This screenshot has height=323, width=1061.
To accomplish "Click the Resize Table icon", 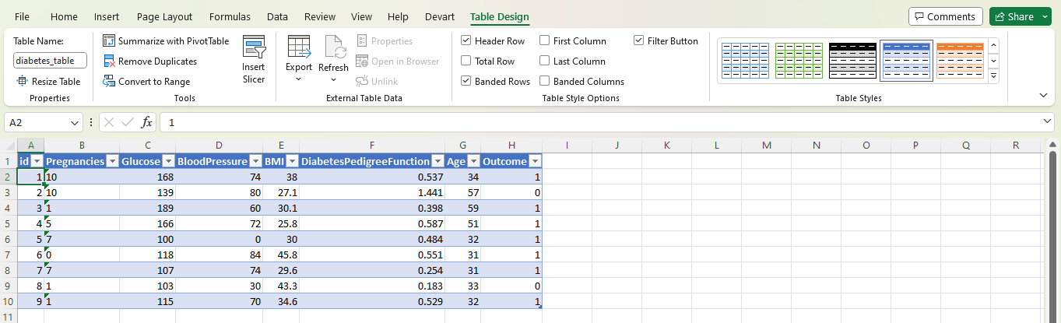I will 22,82.
